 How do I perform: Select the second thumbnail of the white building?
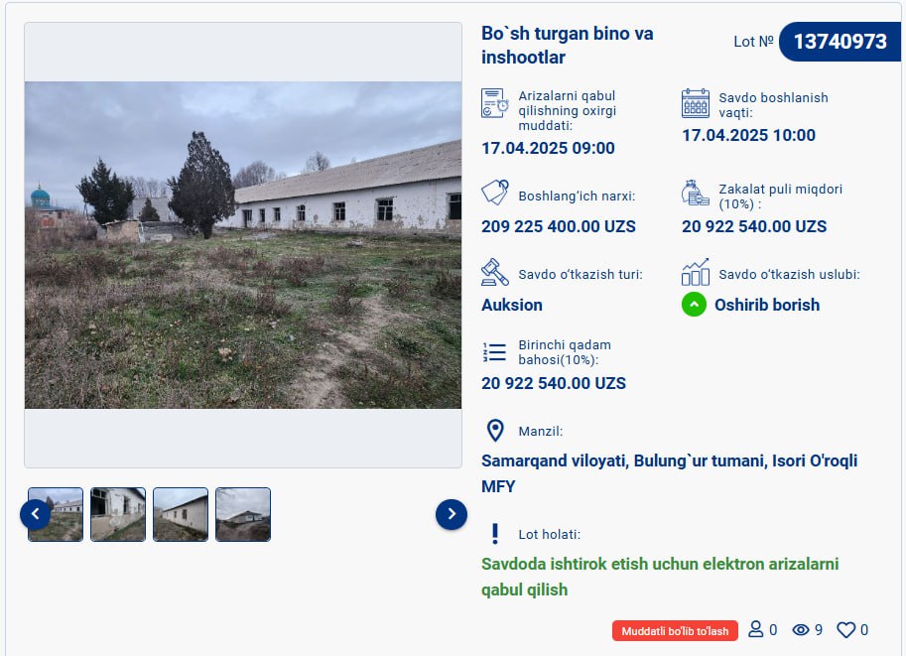118,514
